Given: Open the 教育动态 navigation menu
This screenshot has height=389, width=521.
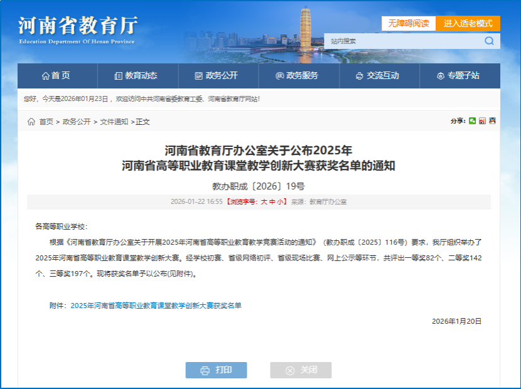Looking at the screenshot, I should [x=137, y=76].
